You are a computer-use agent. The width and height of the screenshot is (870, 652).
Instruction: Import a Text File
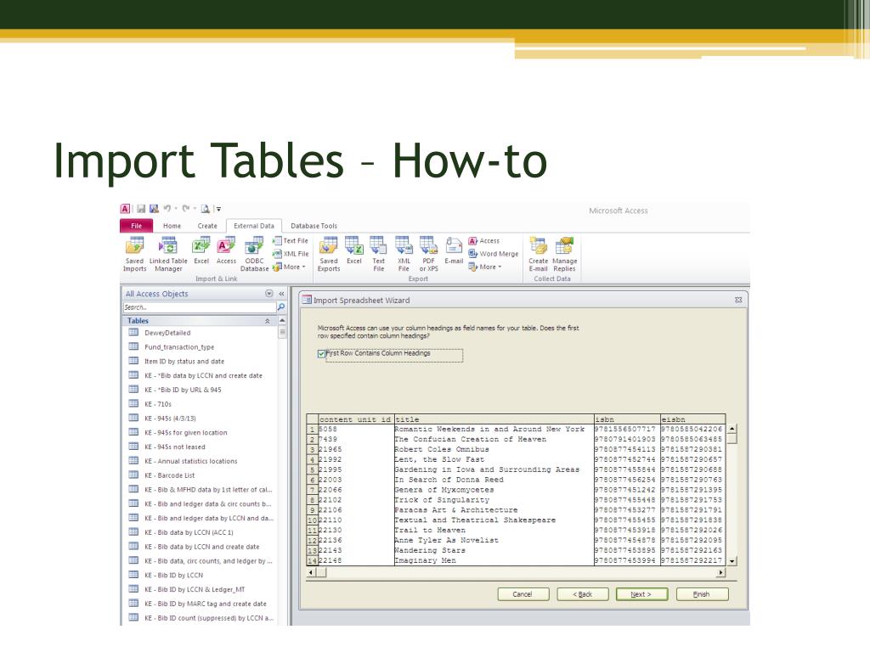tap(291, 240)
